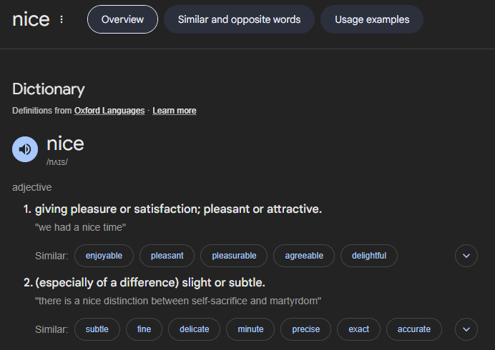
Task: Open the Oxford Languages link
Action: click(x=109, y=111)
